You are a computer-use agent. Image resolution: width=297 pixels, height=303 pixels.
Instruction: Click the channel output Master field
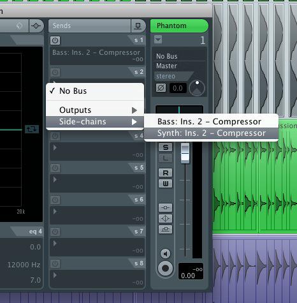point(179,66)
